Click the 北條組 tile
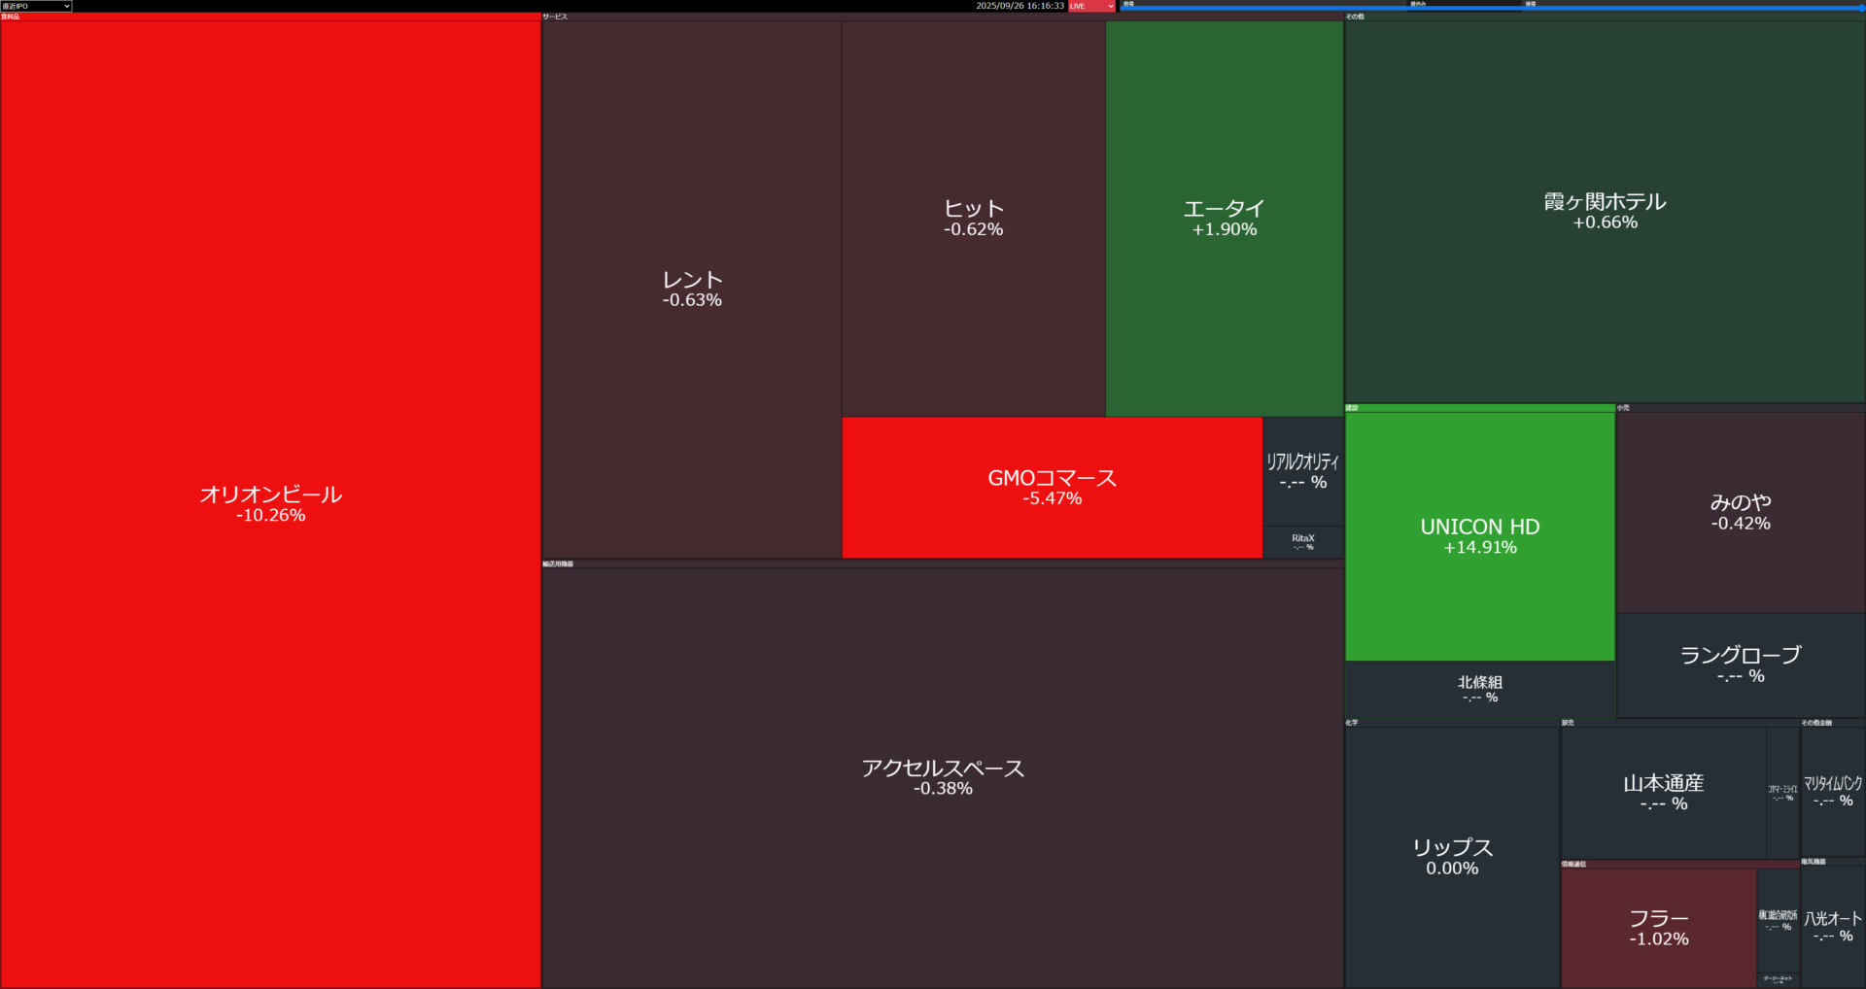 pos(1479,689)
